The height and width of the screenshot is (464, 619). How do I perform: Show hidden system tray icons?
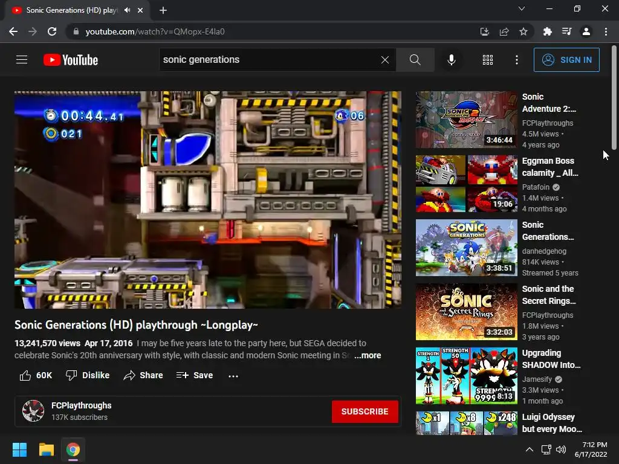(x=530, y=449)
